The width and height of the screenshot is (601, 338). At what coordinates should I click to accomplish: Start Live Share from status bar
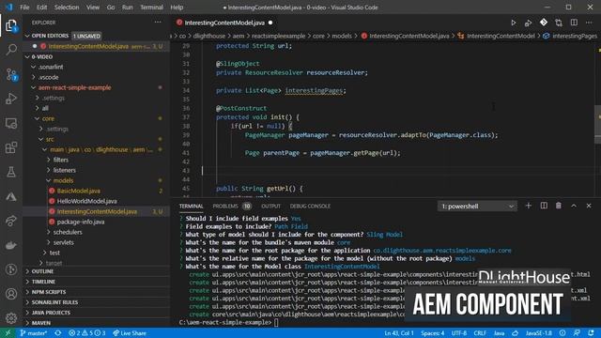click(130, 333)
